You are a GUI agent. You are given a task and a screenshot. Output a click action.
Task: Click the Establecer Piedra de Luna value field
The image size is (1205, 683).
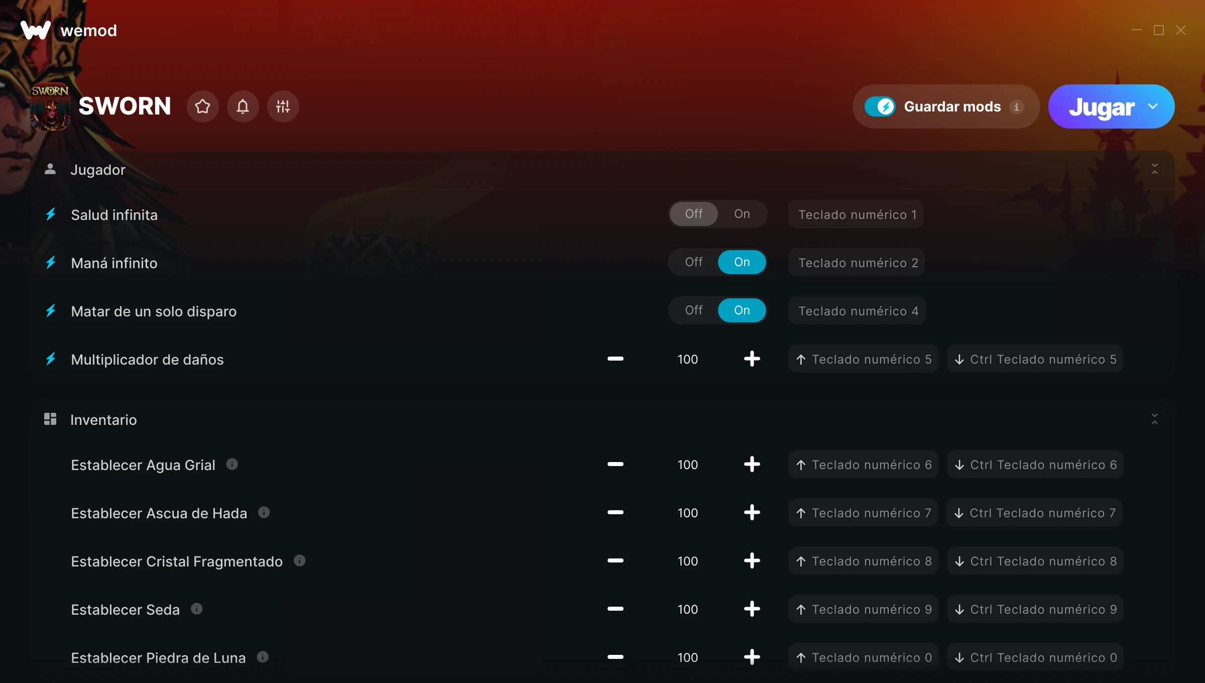(x=688, y=657)
